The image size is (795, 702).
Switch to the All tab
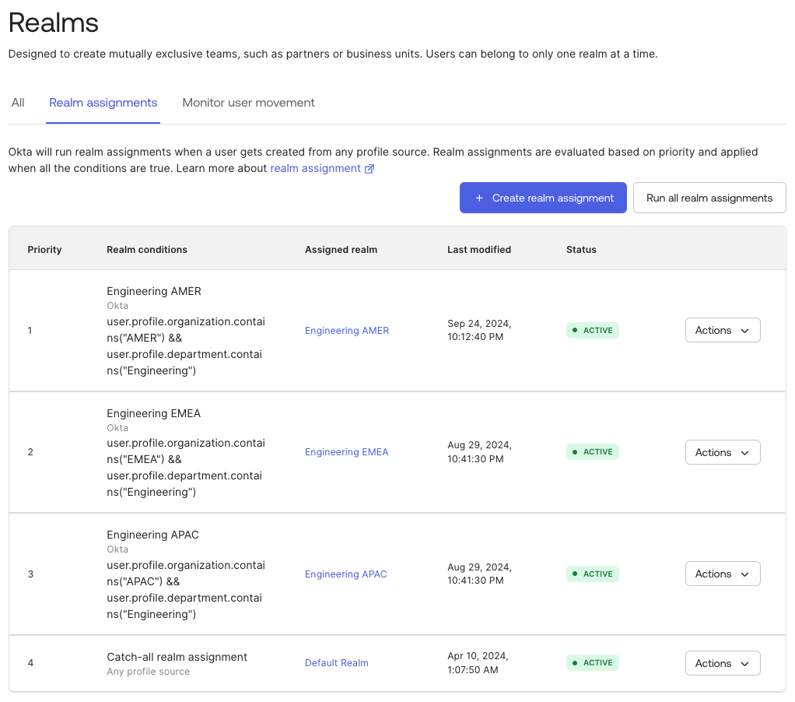tap(17, 102)
